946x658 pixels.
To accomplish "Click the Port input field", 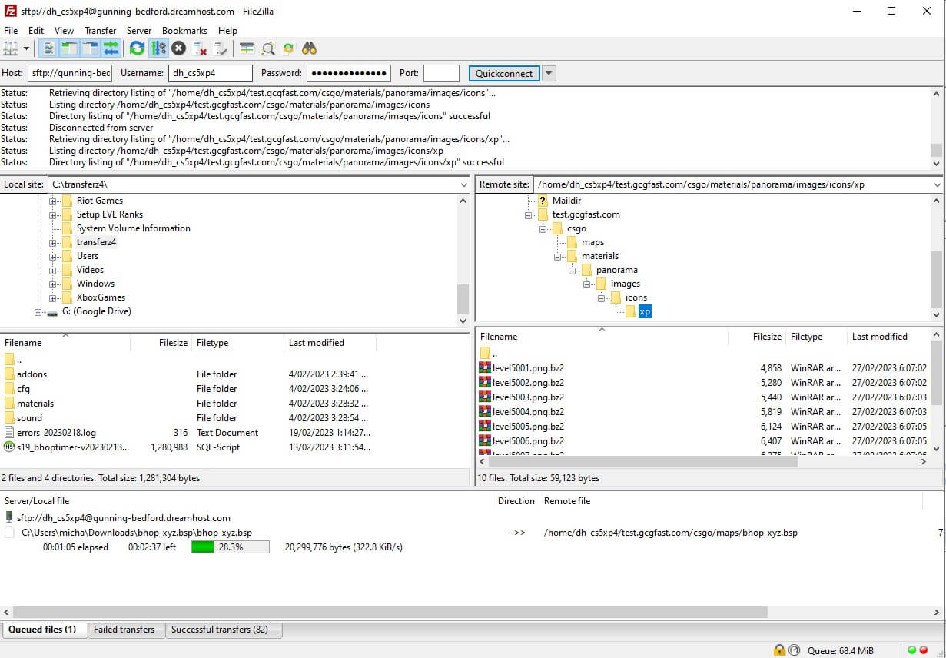I will [441, 74].
